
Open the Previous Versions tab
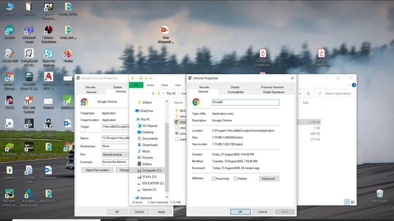point(272,87)
